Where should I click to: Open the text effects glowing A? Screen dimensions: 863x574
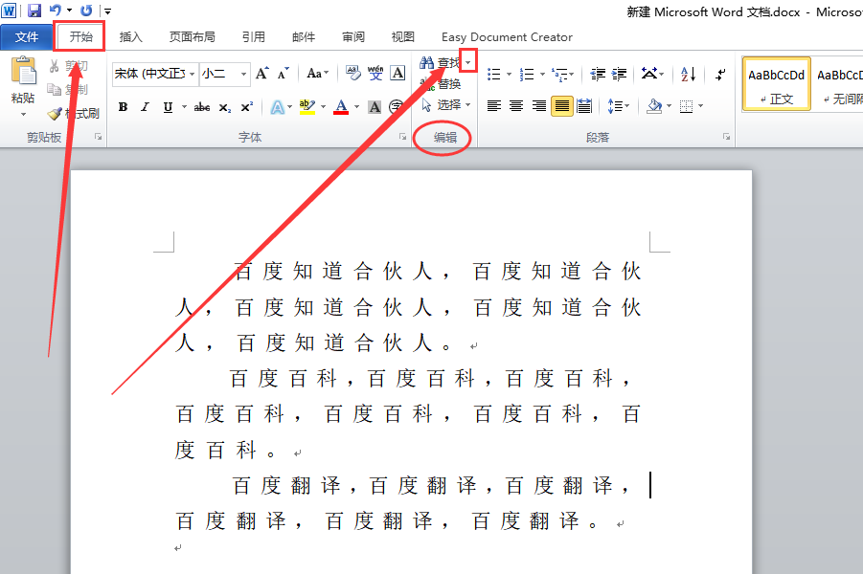[x=278, y=107]
